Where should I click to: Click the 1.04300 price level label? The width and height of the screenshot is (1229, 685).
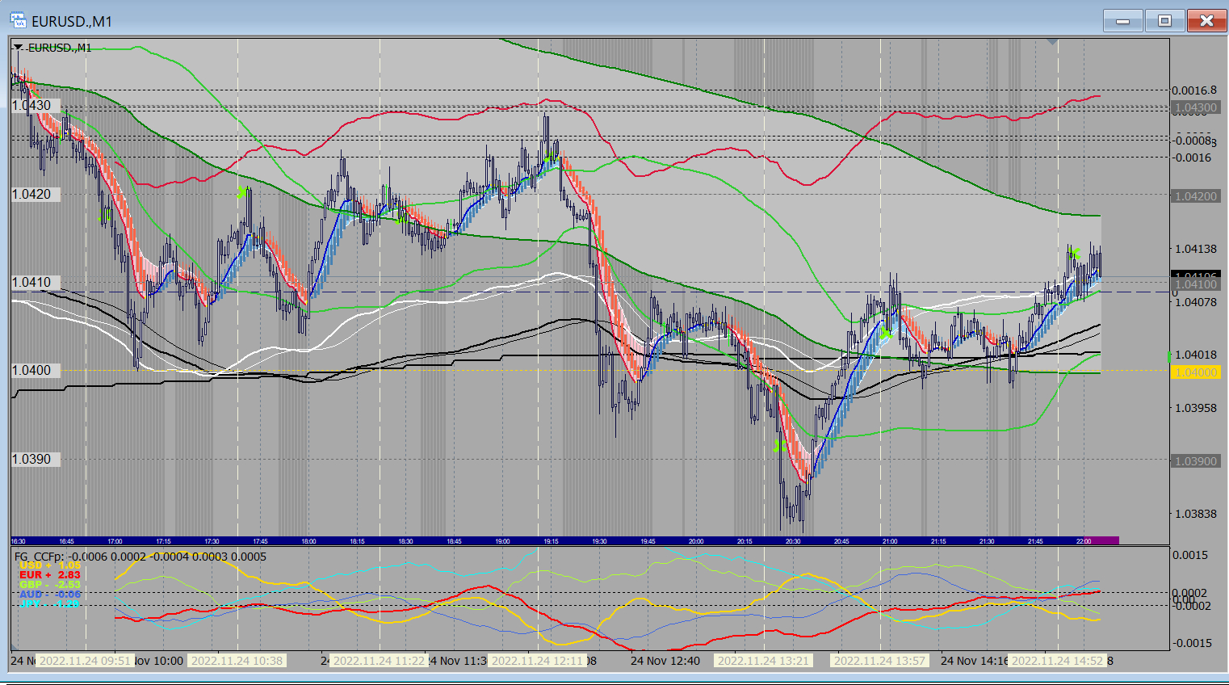coord(1195,107)
